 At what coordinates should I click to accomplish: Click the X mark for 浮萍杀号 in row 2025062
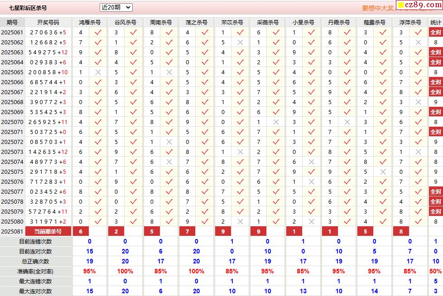(x=419, y=43)
